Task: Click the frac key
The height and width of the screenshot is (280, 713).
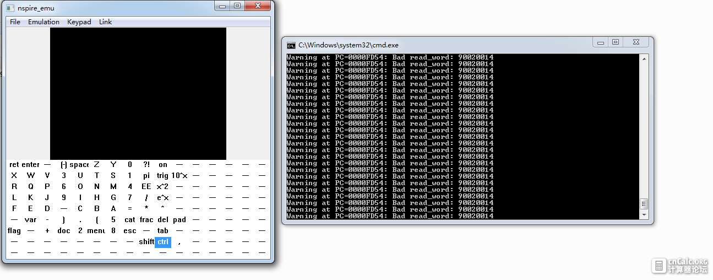Action: click(x=146, y=220)
